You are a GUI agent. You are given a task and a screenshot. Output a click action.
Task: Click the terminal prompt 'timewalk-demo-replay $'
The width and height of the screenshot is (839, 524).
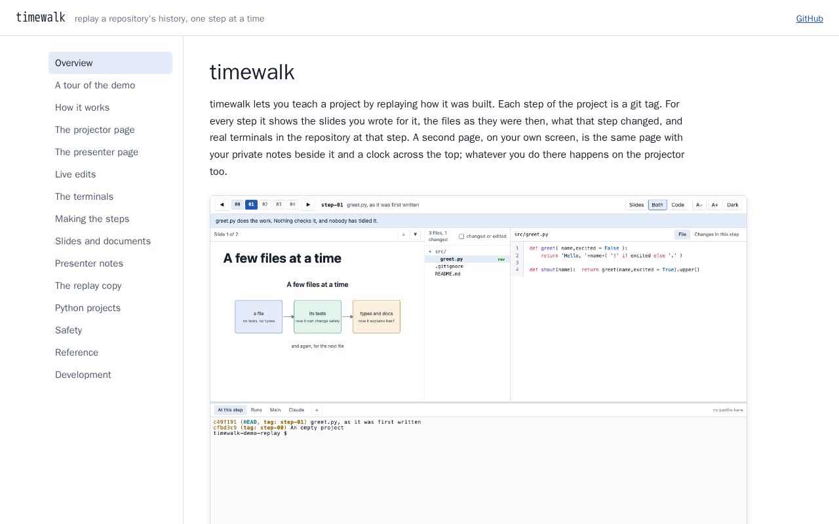(x=250, y=434)
